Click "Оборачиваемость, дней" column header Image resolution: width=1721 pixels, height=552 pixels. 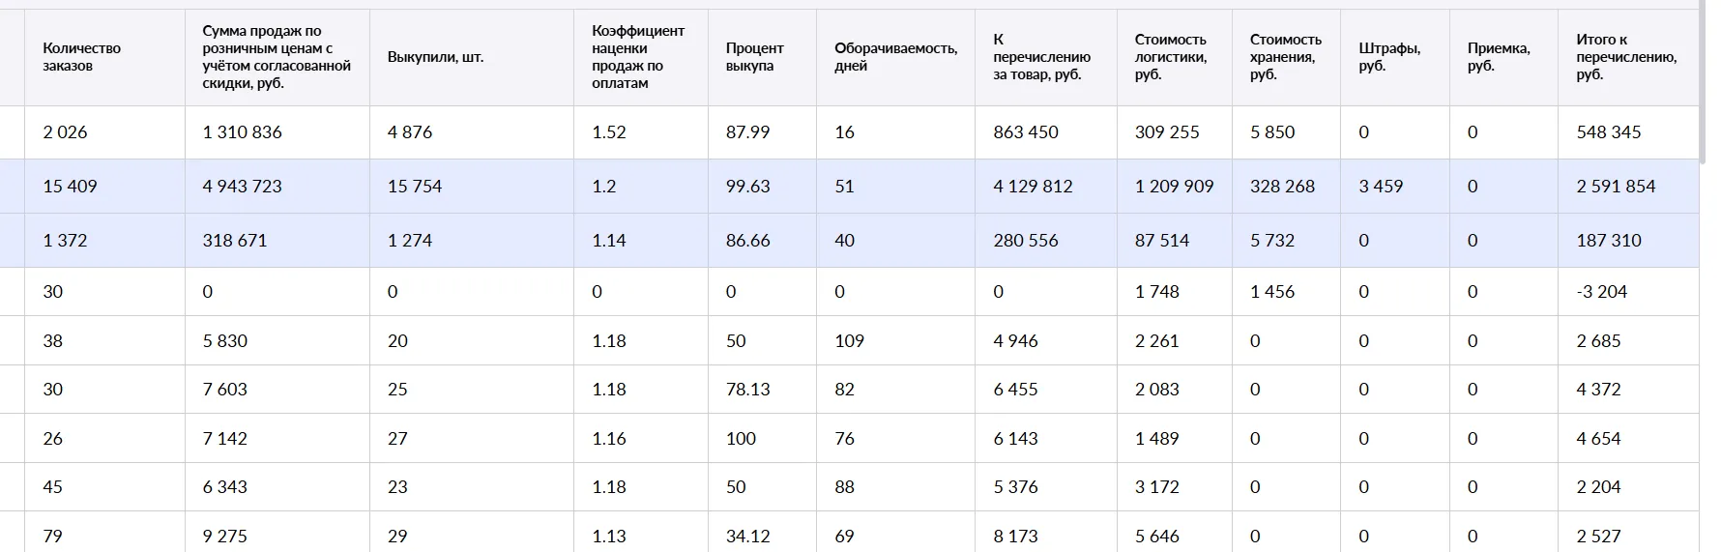tap(895, 57)
